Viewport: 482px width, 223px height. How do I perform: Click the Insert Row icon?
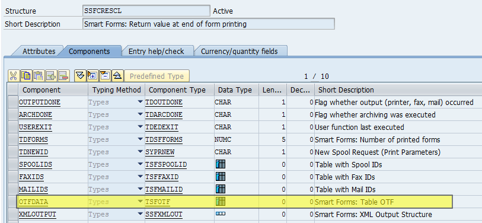pyautogui.click(x=51, y=76)
